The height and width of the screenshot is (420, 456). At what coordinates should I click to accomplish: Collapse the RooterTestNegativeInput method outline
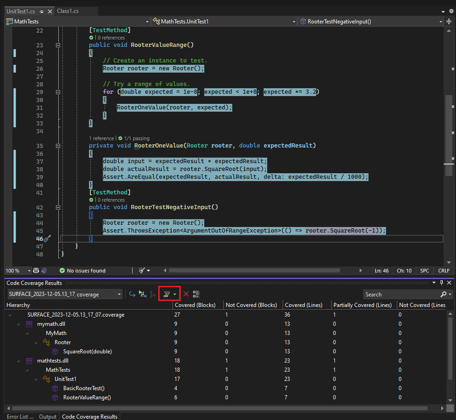tap(58, 207)
